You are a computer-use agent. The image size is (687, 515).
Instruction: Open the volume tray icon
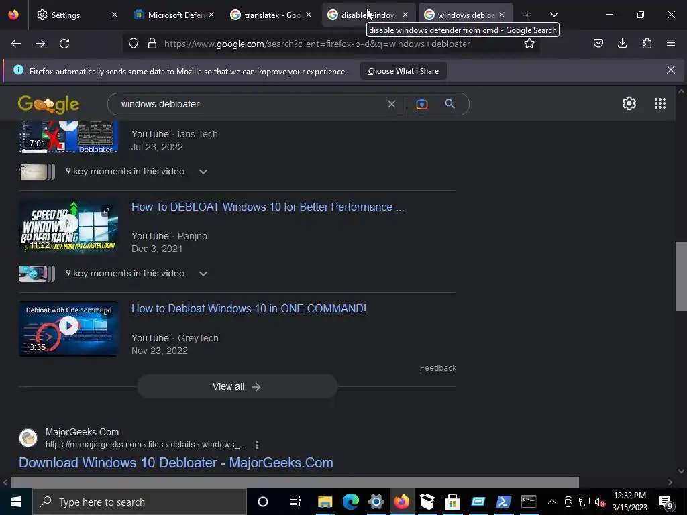600,502
